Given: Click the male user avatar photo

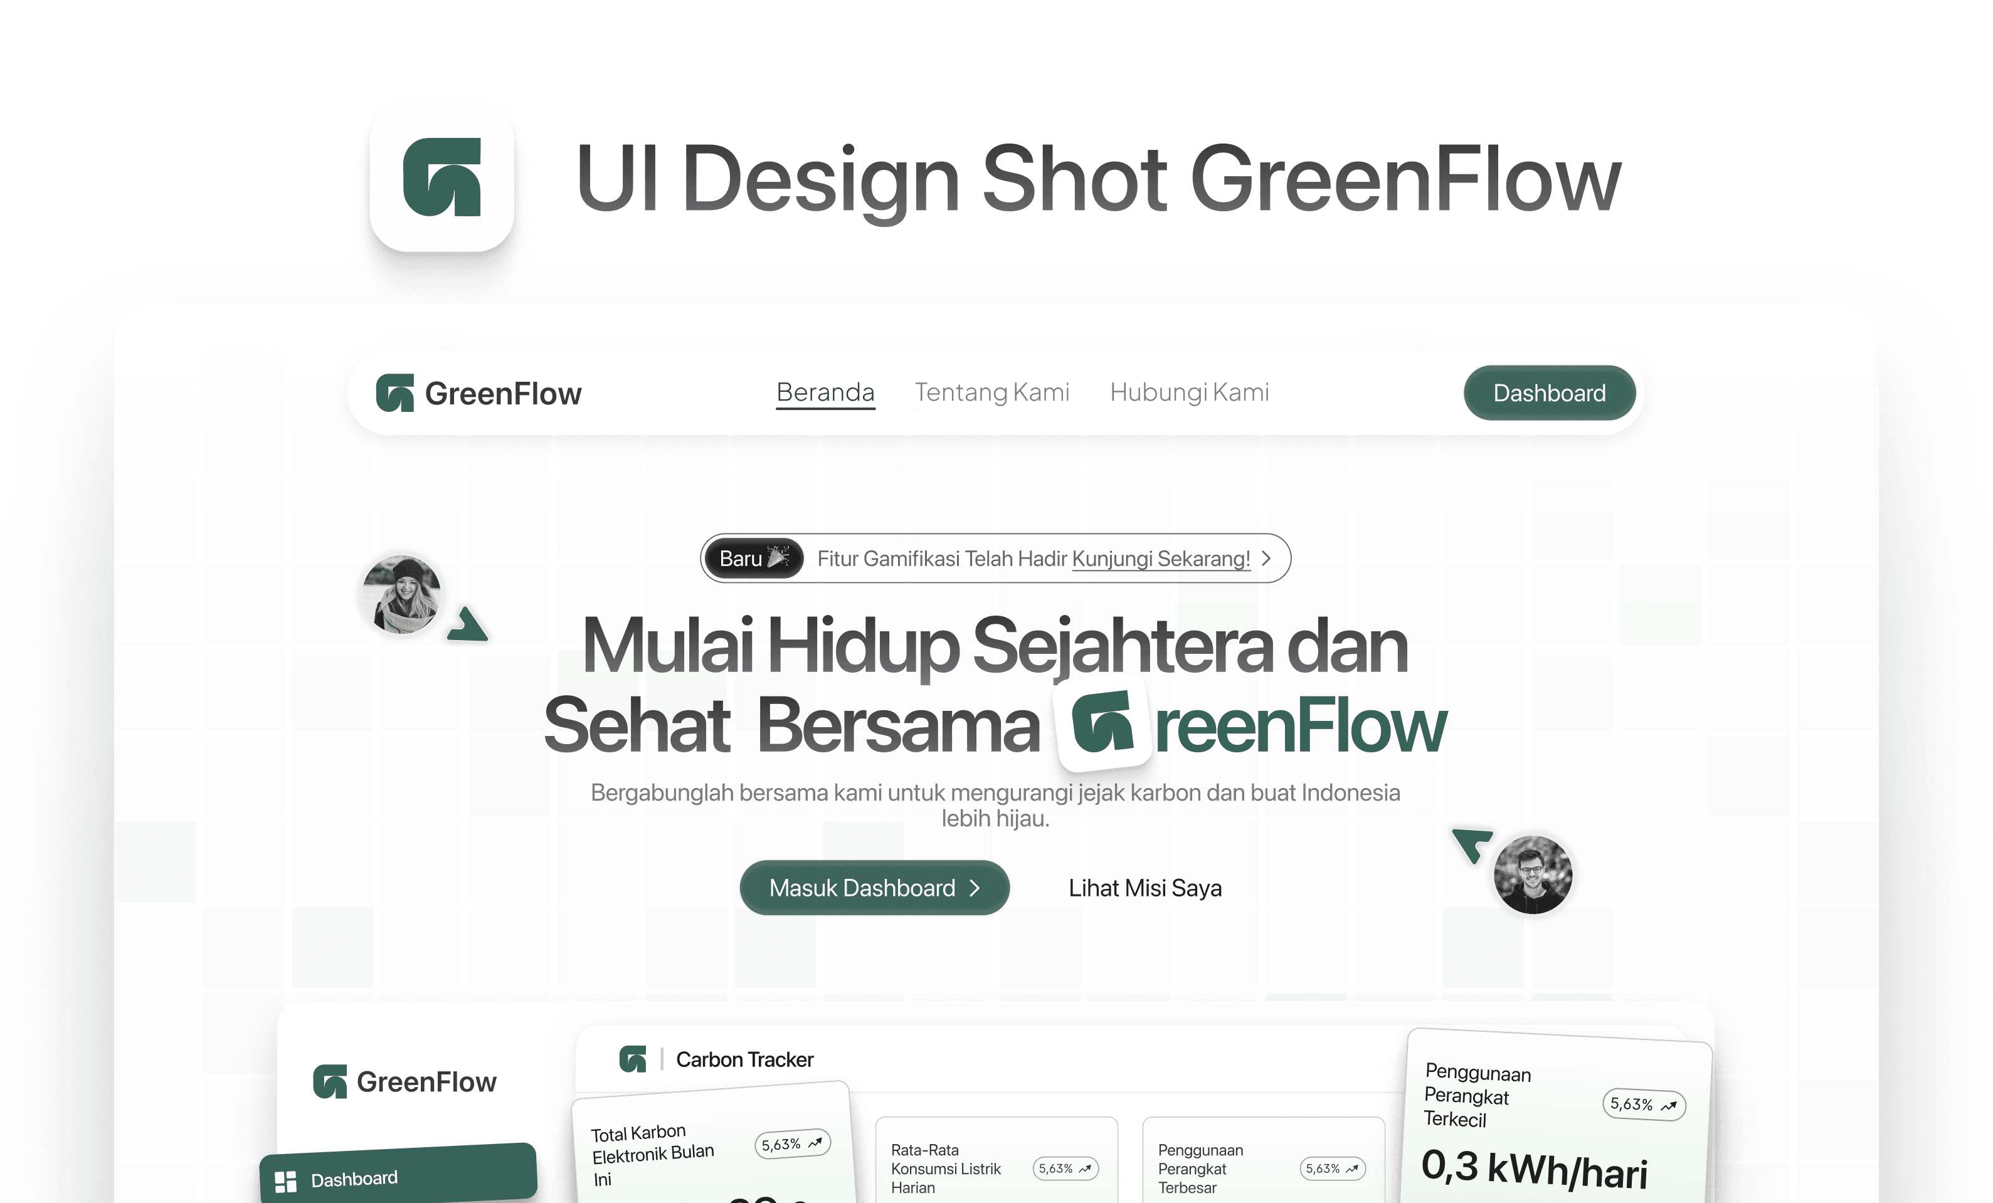Looking at the screenshot, I should click(1535, 877).
